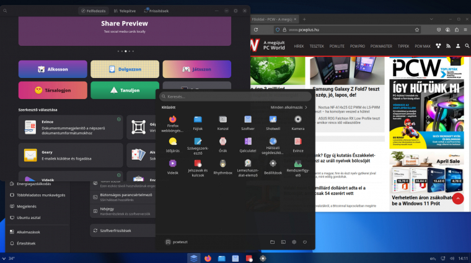The width and height of the screenshot is (471, 263).
Task: Open Időjárás weather app
Action: (x=172, y=145)
